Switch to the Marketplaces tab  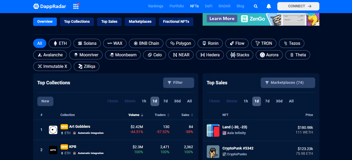click(x=140, y=21)
